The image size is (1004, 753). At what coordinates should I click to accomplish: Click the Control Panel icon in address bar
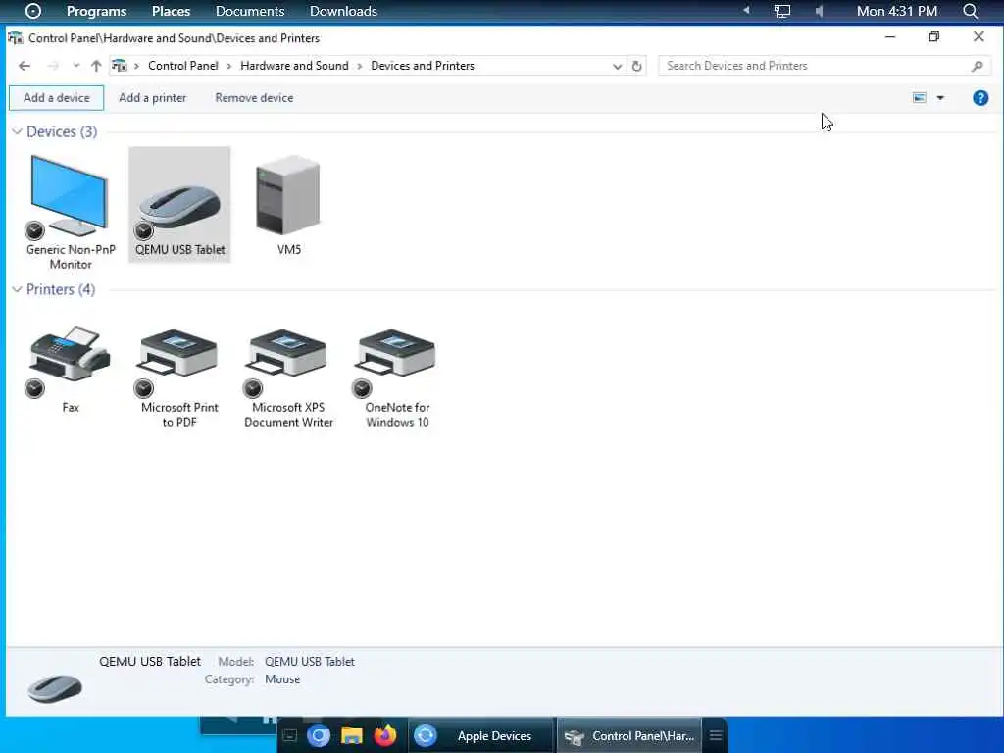pyautogui.click(x=119, y=66)
